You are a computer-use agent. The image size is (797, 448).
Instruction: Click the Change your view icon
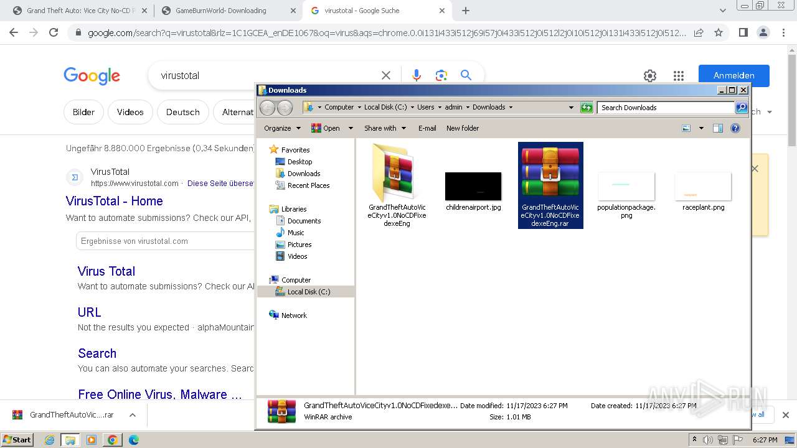(x=686, y=128)
